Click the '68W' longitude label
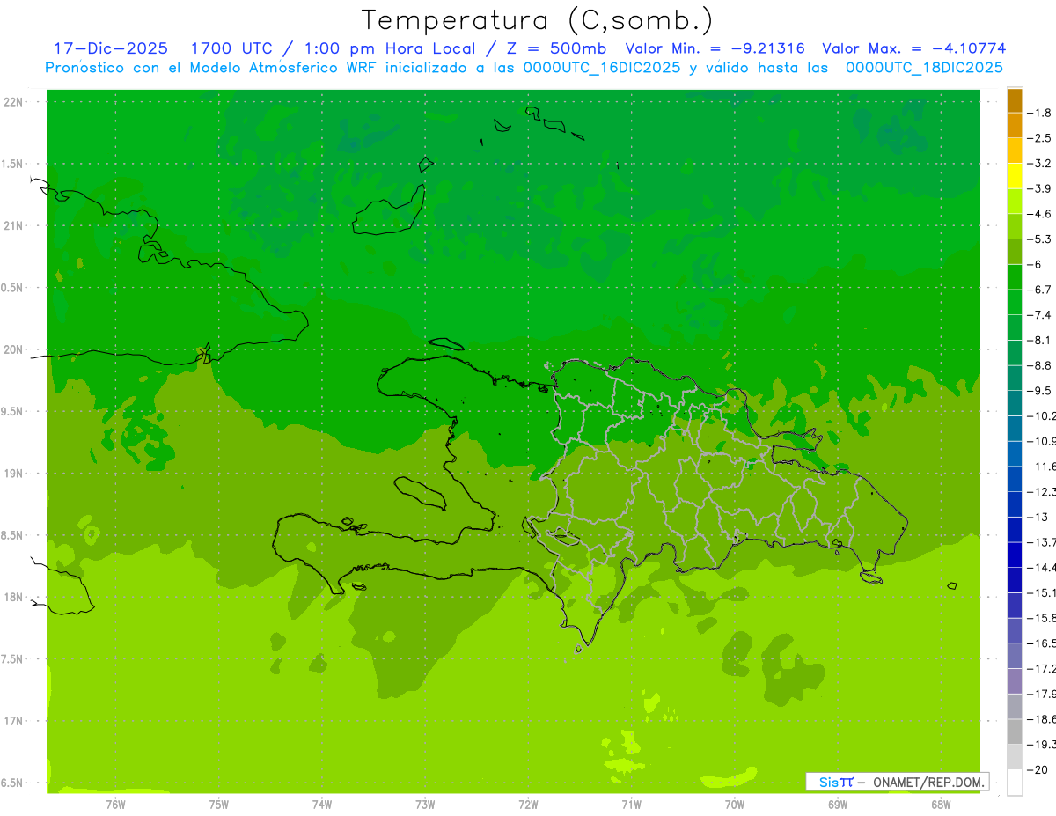Viewport: 1056px width, 816px height. click(x=941, y=804)
